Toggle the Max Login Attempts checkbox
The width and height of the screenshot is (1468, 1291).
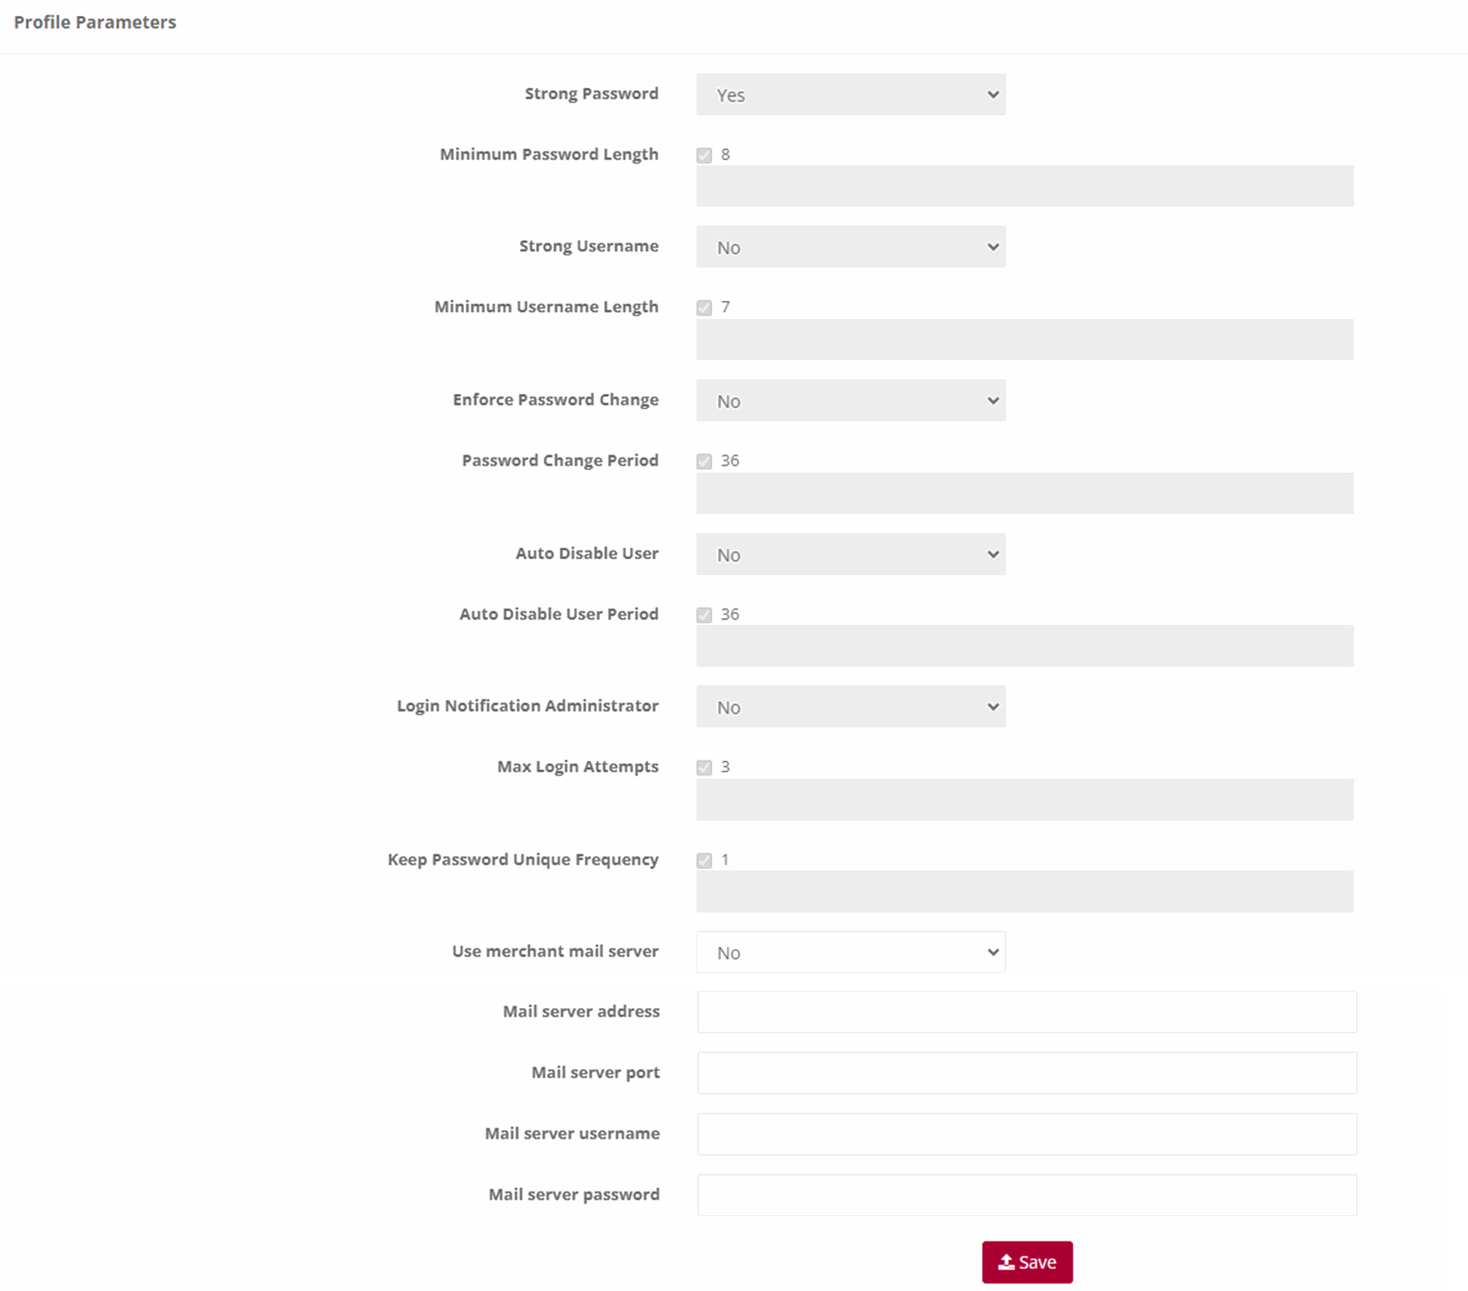point(704,767)
